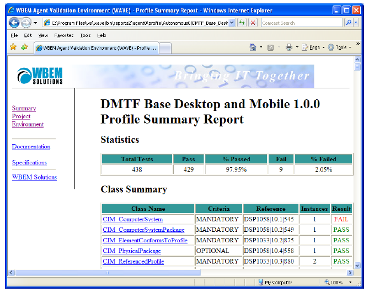Open the Edit menu

pos(28,35)
